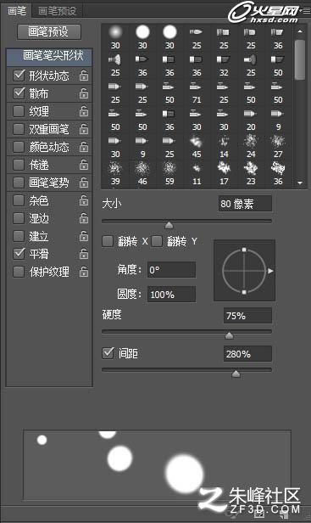Image resolution: width=311 pixels, height=523 pixels.
Task: Open the 画笔笔尖形状 section
Action: coord(49,56)
